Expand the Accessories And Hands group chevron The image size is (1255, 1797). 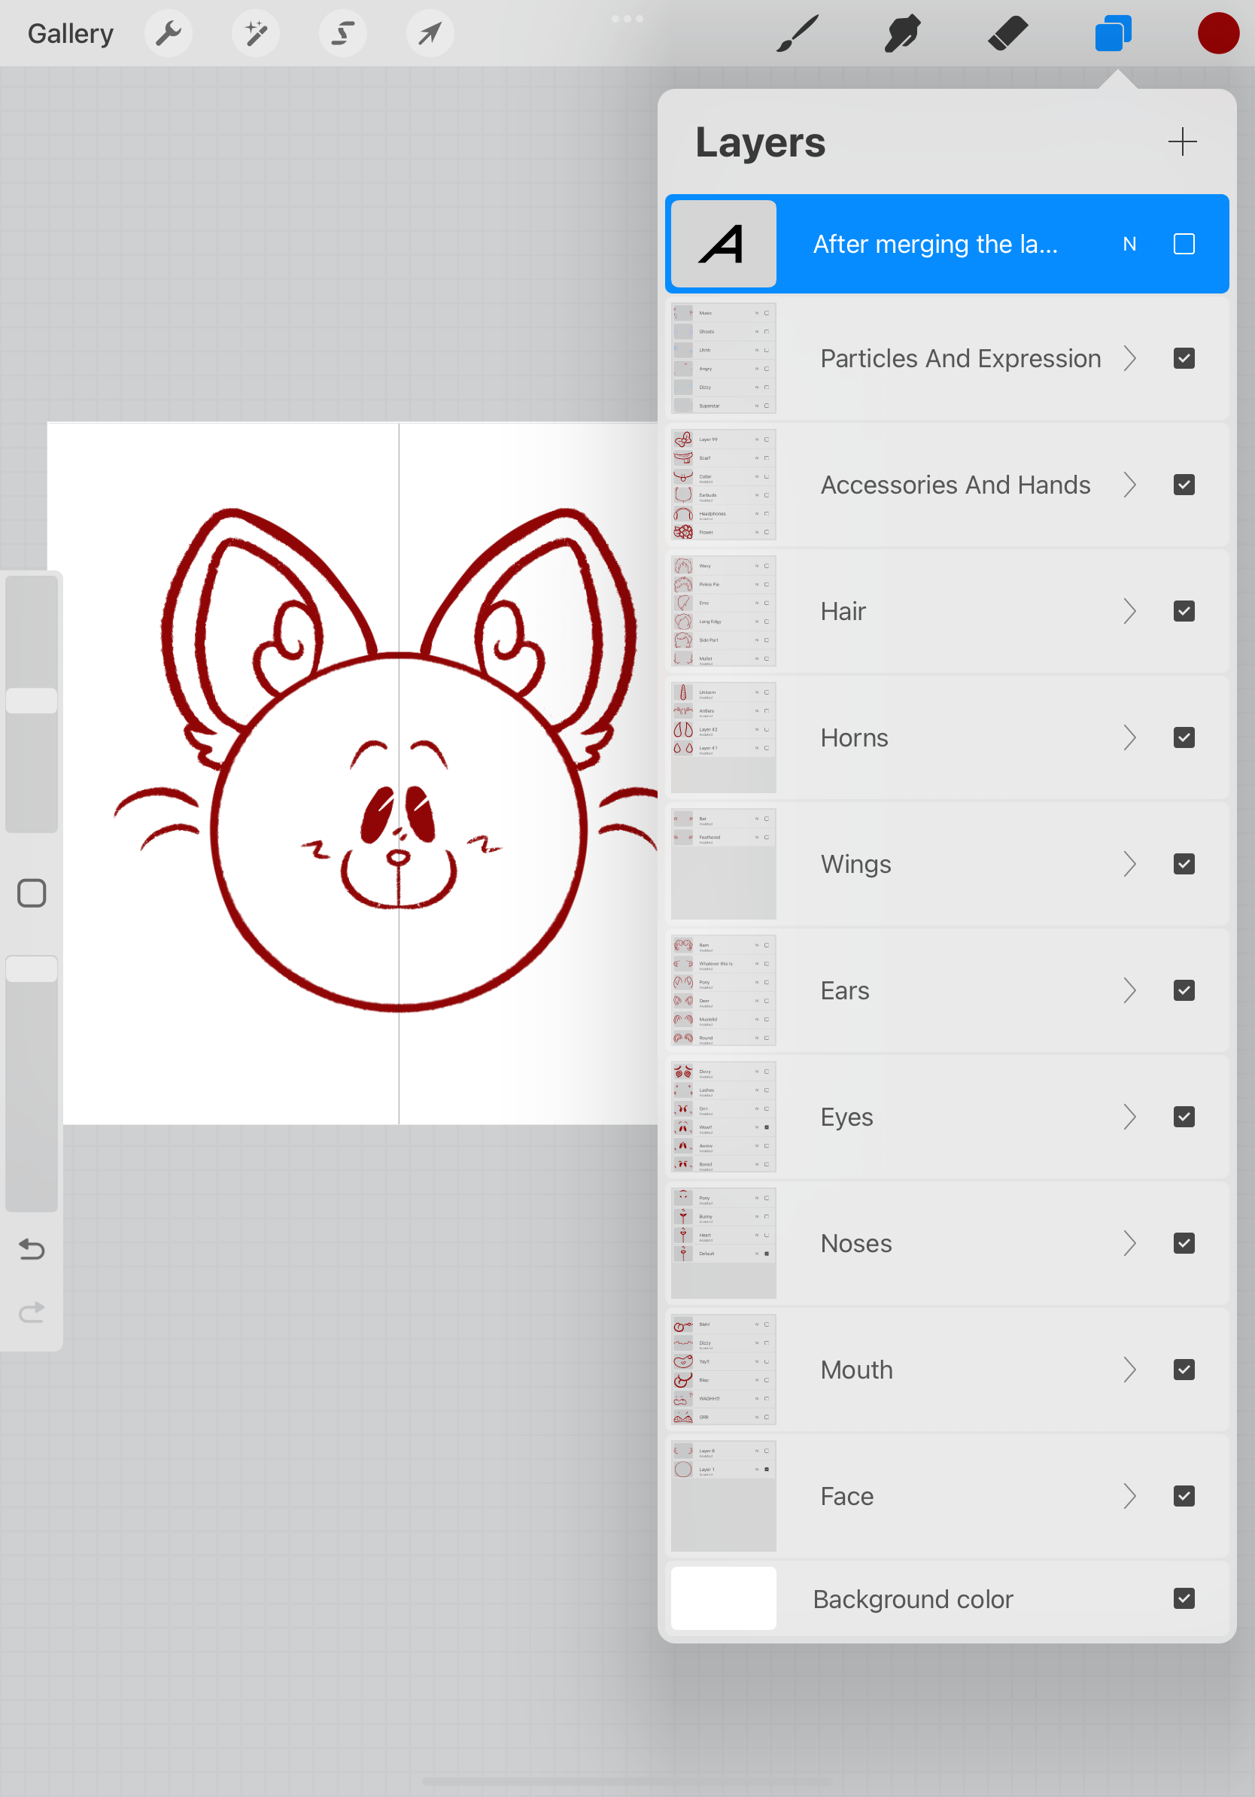1129,485
